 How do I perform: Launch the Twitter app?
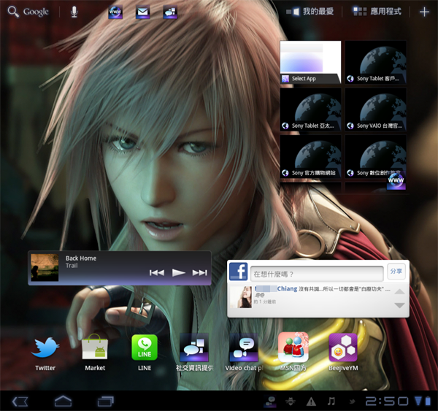(x=45, y=353)
